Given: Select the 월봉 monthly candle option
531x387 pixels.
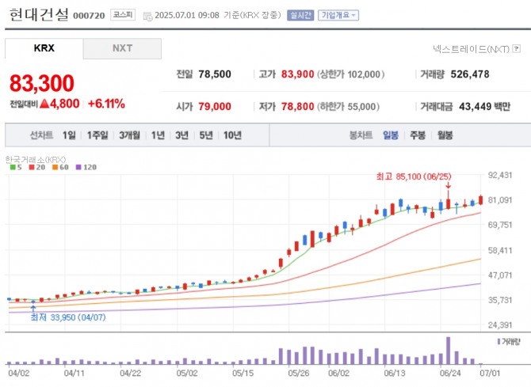Looking at the screenshot, I should 445,135.
